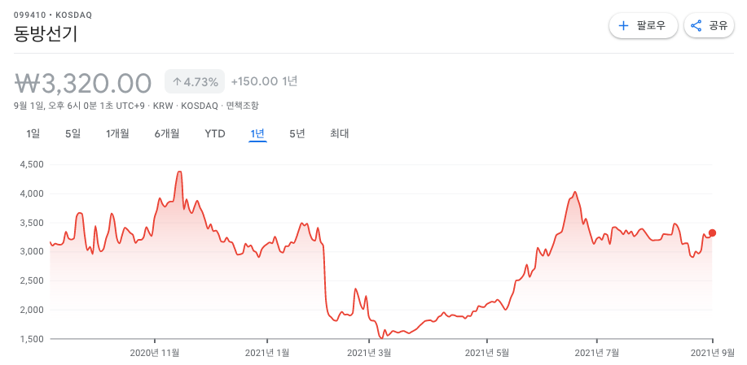Click the 면책조항 disclaimer link

[243, 106]
